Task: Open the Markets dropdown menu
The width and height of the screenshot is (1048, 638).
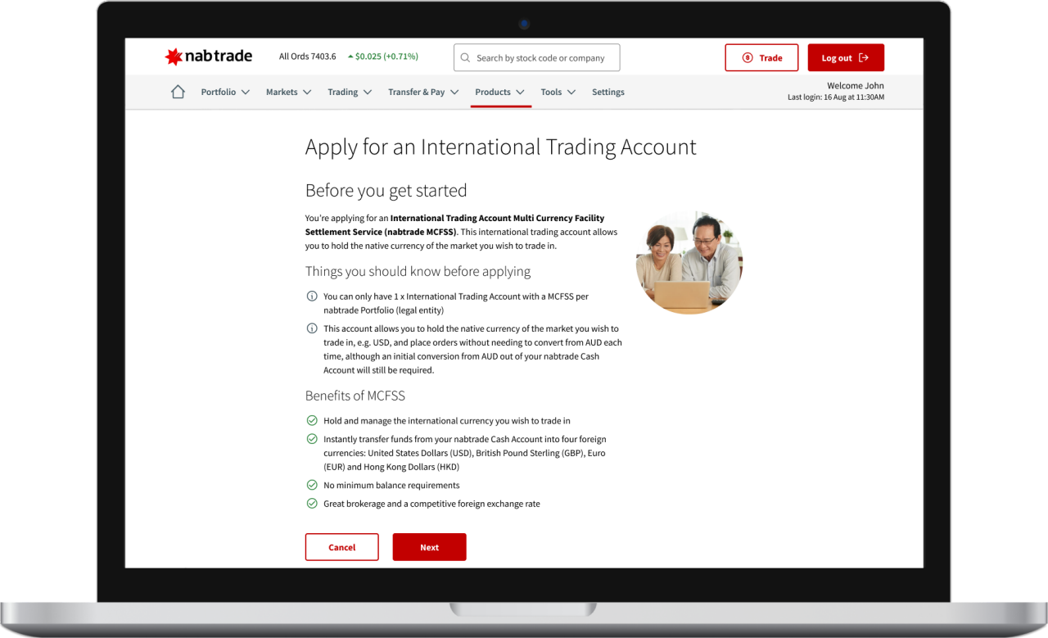Action: coord(288,93)
